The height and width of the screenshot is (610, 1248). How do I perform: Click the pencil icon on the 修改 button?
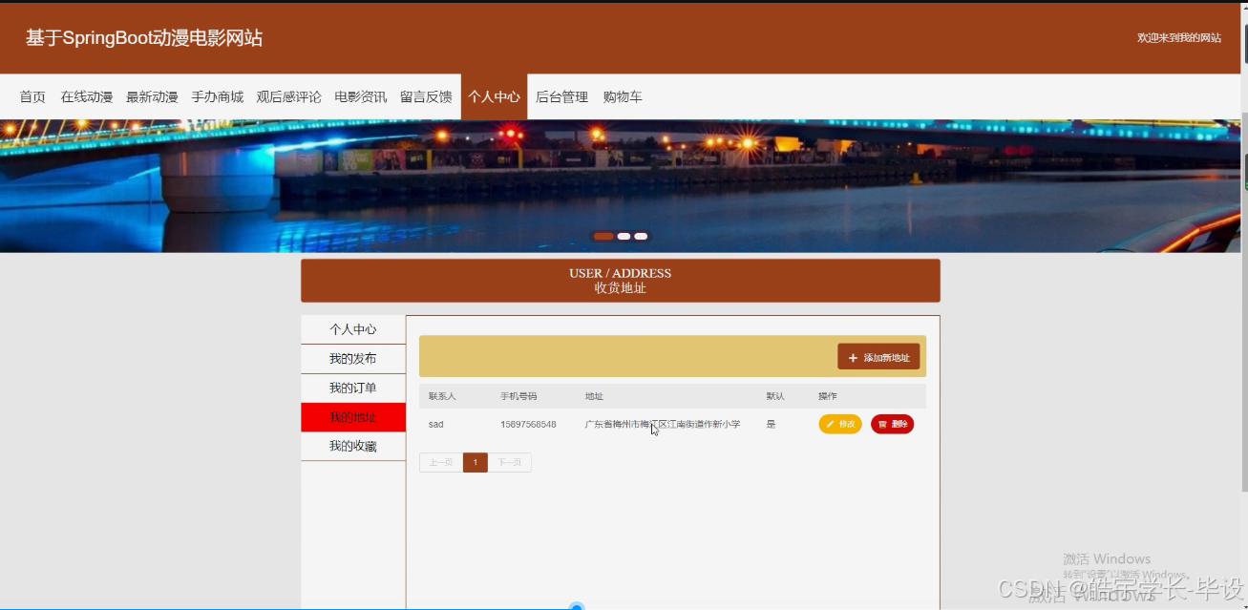[x=830, y=424]
